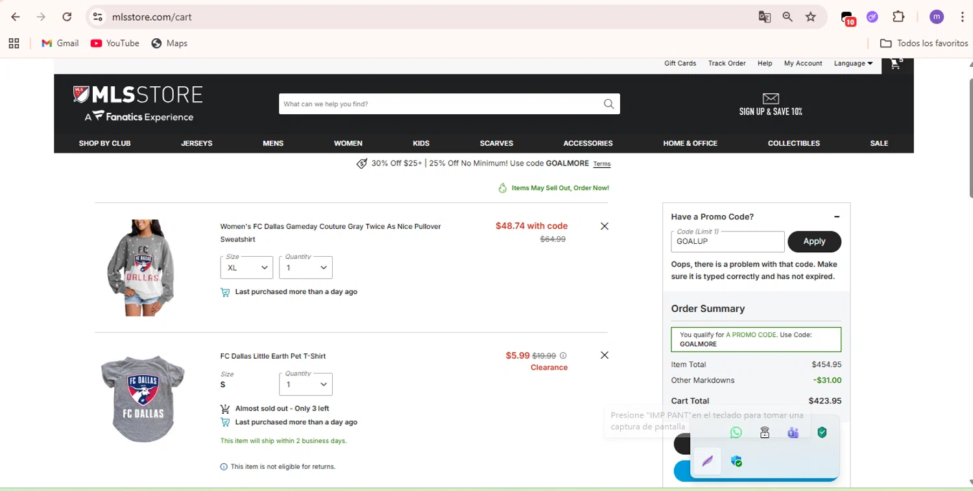This screenshot has height=491, width=973.
Task: Click the WhatsApp icon in tray popup
Action: [x=736, y=433]
